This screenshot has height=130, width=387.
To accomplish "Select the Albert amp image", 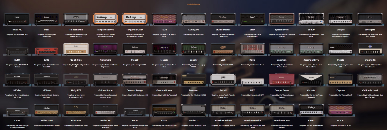I will pos(311,110).
